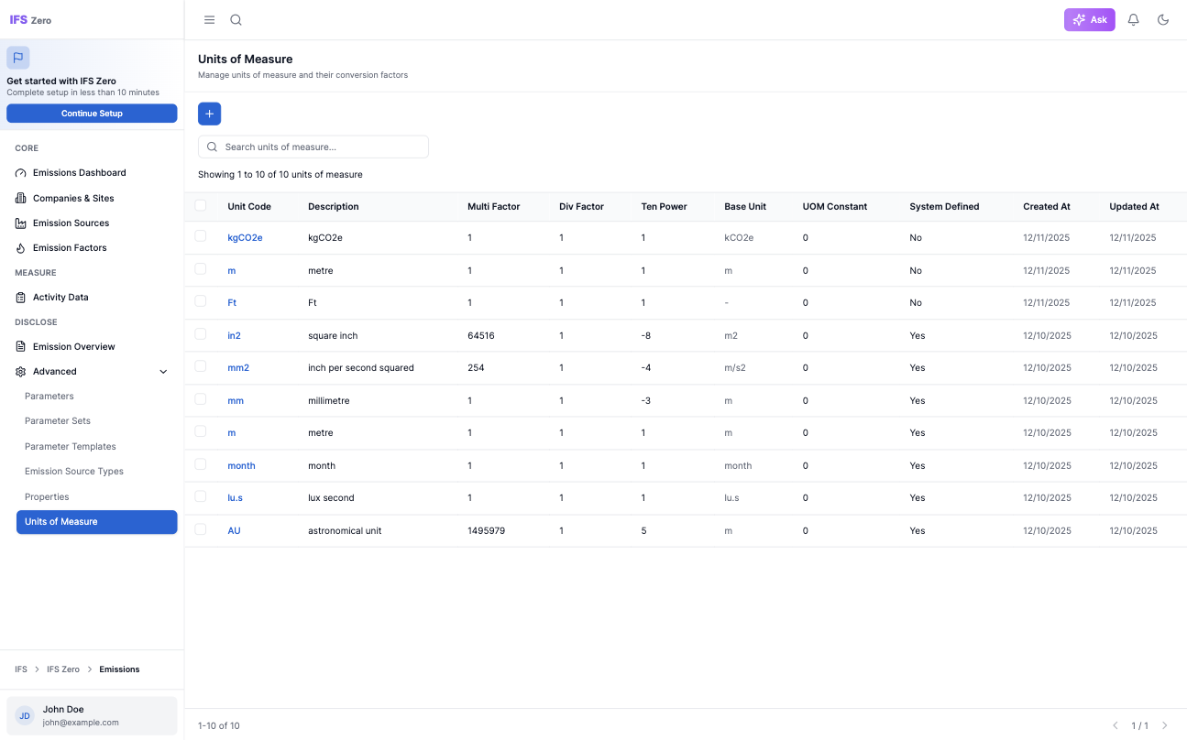The width and height of the screenshot is (1187, 740).
Task: Go to previous page arrow
Action: [1116, 725]
